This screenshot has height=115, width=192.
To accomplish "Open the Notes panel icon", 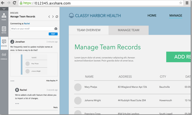I will tap(4, 30).
